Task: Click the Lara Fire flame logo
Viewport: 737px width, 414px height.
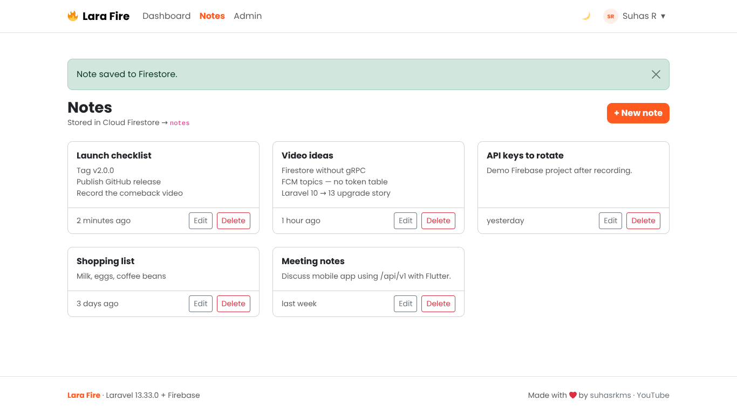Action: 73,16
